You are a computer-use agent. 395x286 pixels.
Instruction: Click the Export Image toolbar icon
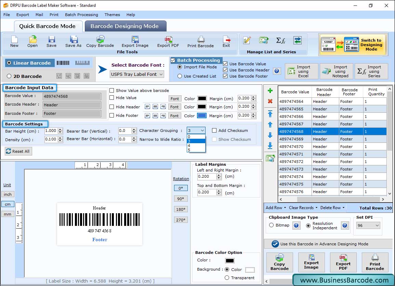click(135, 41)
